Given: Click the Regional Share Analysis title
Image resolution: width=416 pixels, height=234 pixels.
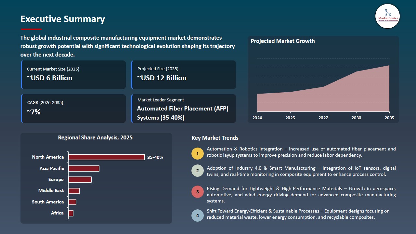Looking at the screenshot, I should [x=95, y=137].
